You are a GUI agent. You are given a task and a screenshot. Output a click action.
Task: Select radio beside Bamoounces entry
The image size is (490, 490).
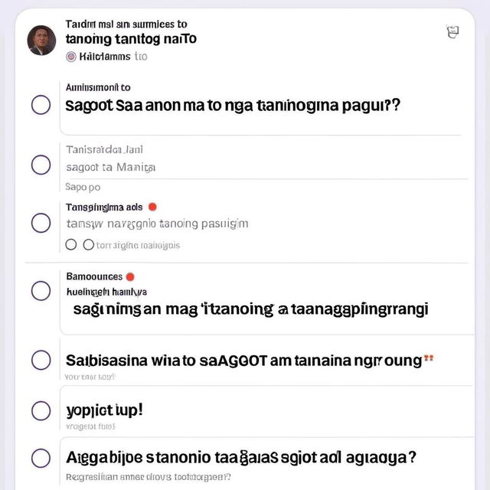(x=41, y=291)
